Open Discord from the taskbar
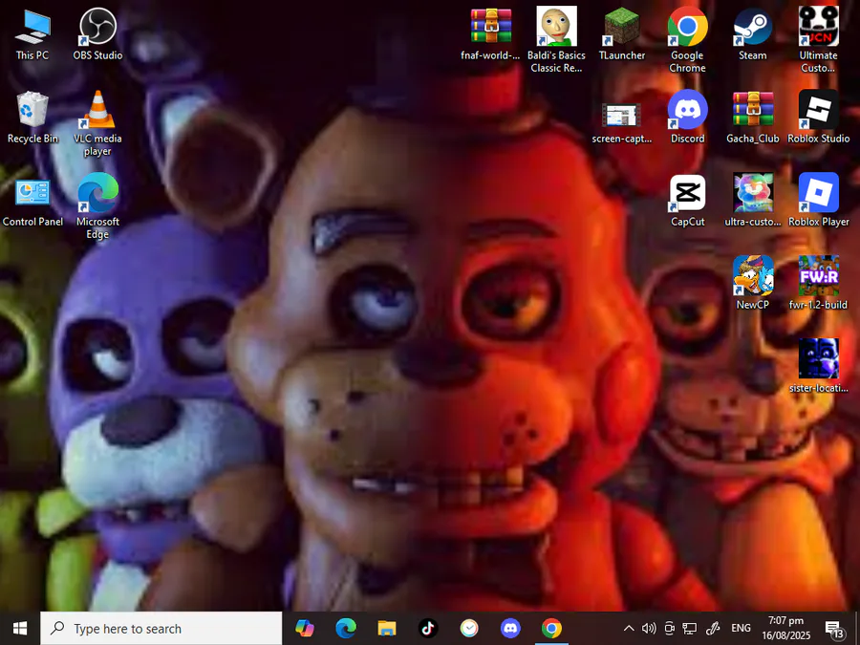Viewport: 860px width, 645px height. tap(510, 629)
